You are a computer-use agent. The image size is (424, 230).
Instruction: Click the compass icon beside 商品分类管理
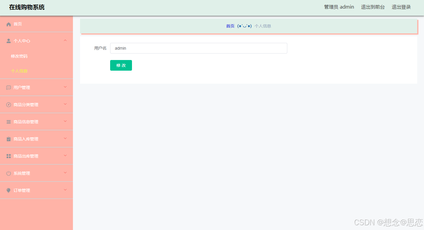click(9, 105)
